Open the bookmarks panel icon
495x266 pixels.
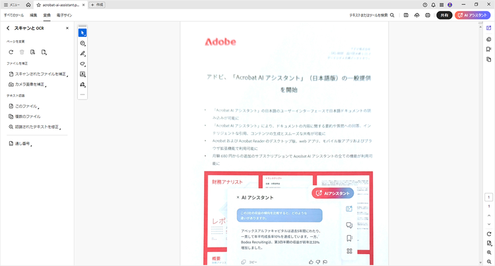click(x=488, y=50)
